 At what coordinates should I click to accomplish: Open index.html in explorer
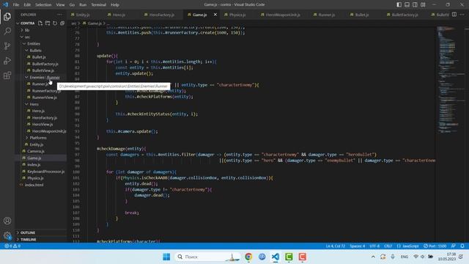point(34,185)
